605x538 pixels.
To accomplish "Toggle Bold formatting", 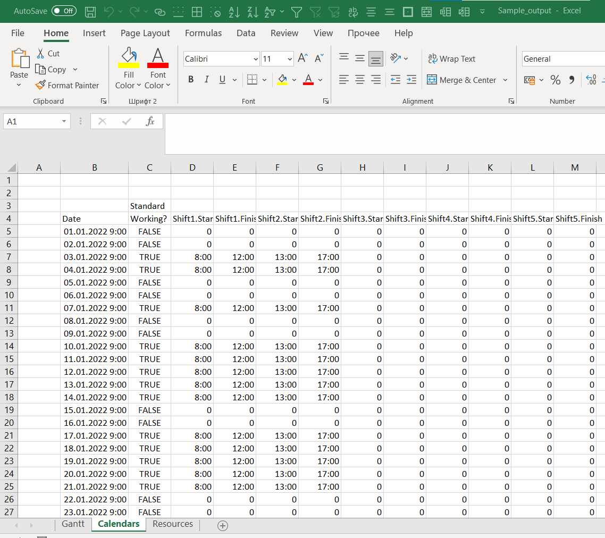I will [190, 79].
